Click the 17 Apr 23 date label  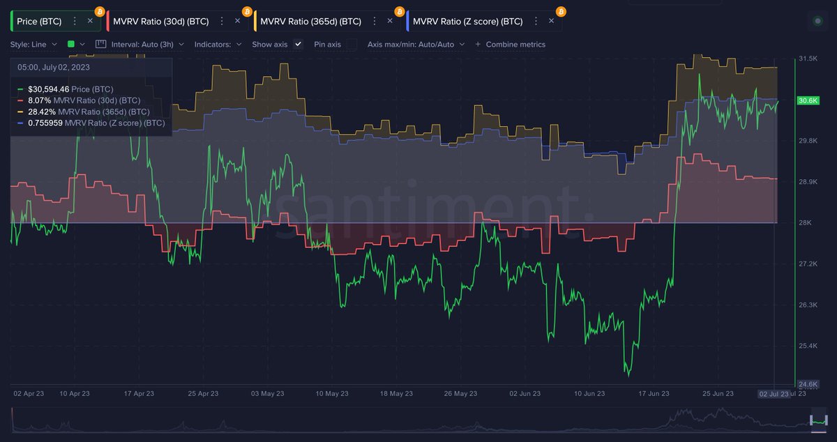click(139, 394)
